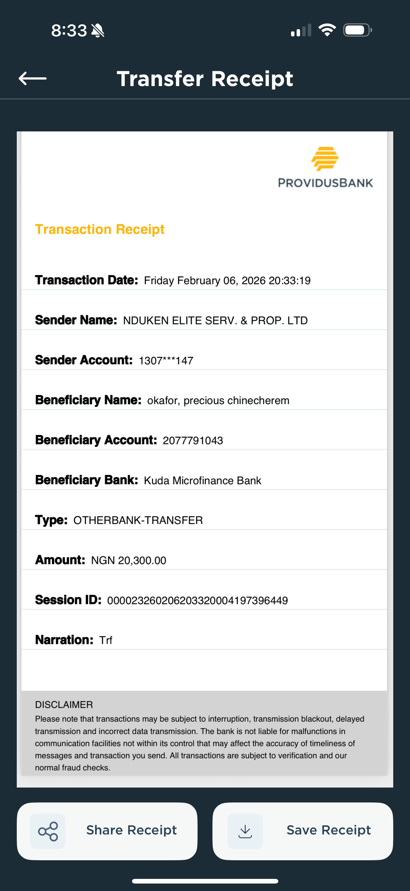410x891 pixels.
Task: Tap the Transfer Receipt page title
Action: (205, 79)
